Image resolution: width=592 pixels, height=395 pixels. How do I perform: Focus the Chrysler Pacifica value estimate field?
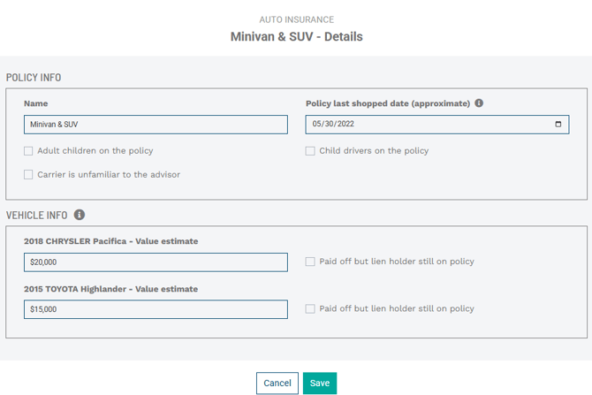[x=156, y=262]
